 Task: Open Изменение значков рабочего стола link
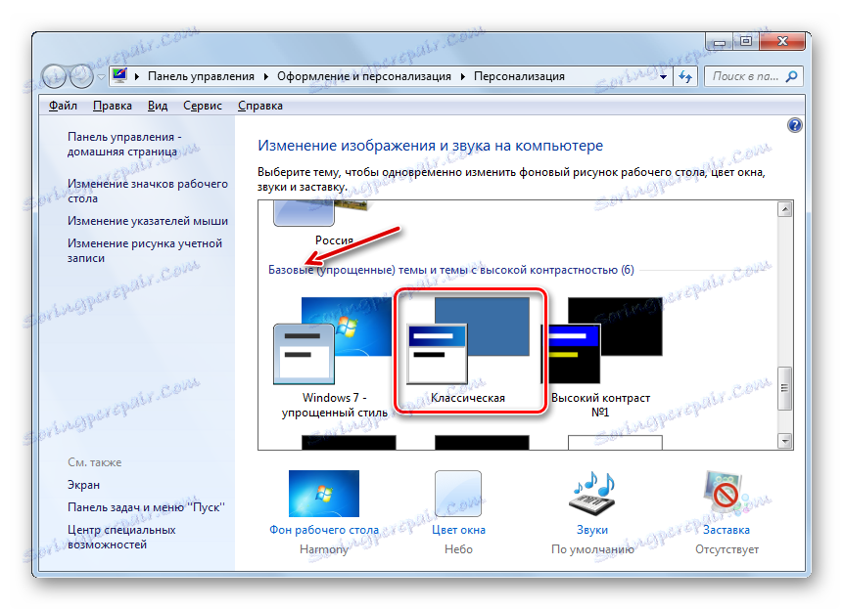click(x=148, y=191)
